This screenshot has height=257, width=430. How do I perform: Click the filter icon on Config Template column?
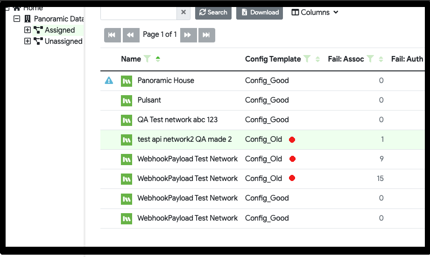click(x=307, y=59)
